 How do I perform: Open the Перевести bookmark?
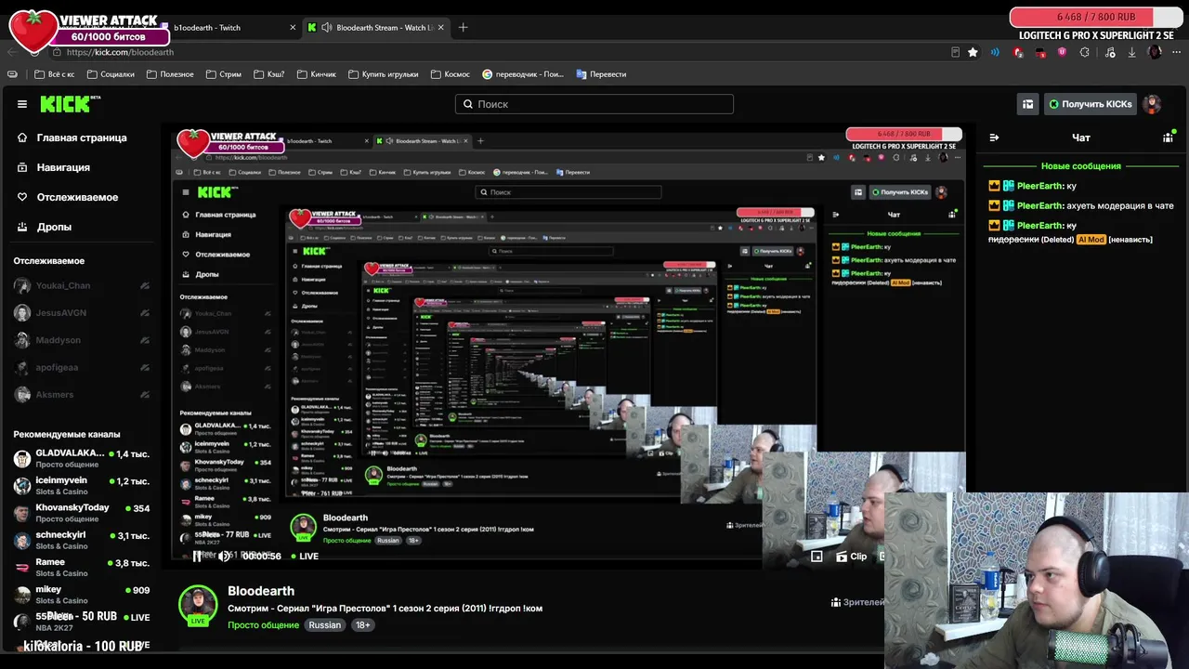601,74
